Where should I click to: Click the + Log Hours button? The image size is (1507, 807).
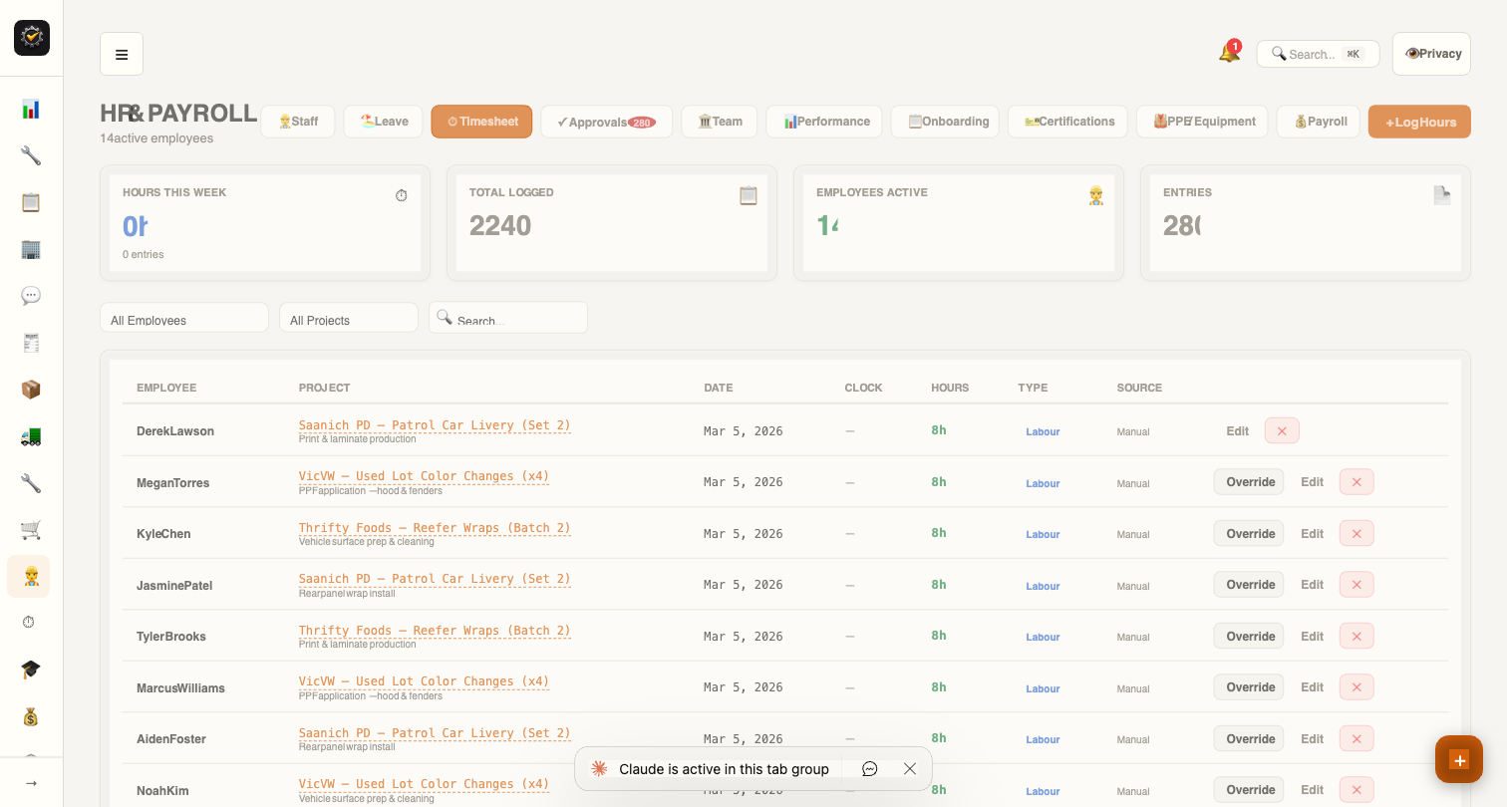point(1419,121)
